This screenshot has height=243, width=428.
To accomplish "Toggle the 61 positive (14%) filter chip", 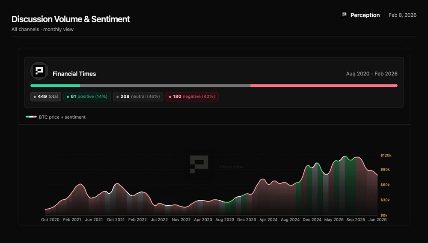I will pyautogui.click(x=87, y=97).
